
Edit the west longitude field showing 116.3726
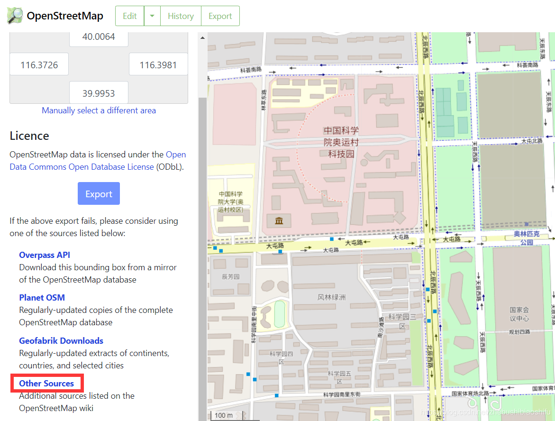click(x=39, y=64)
